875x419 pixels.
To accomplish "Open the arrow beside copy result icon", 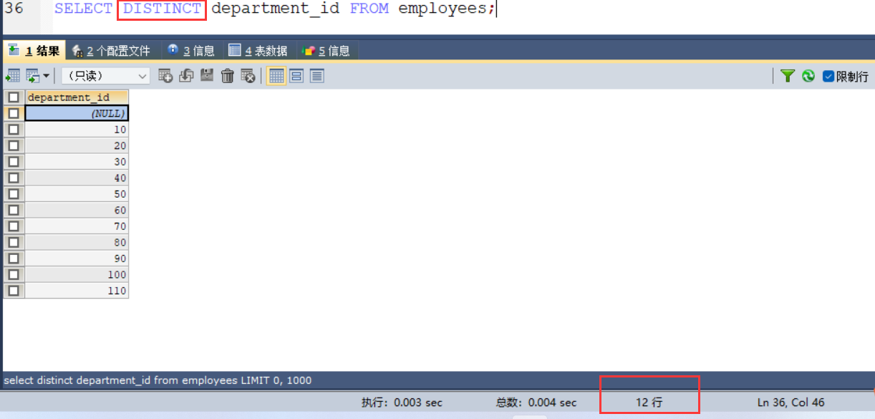I will [x=47, y=75].
